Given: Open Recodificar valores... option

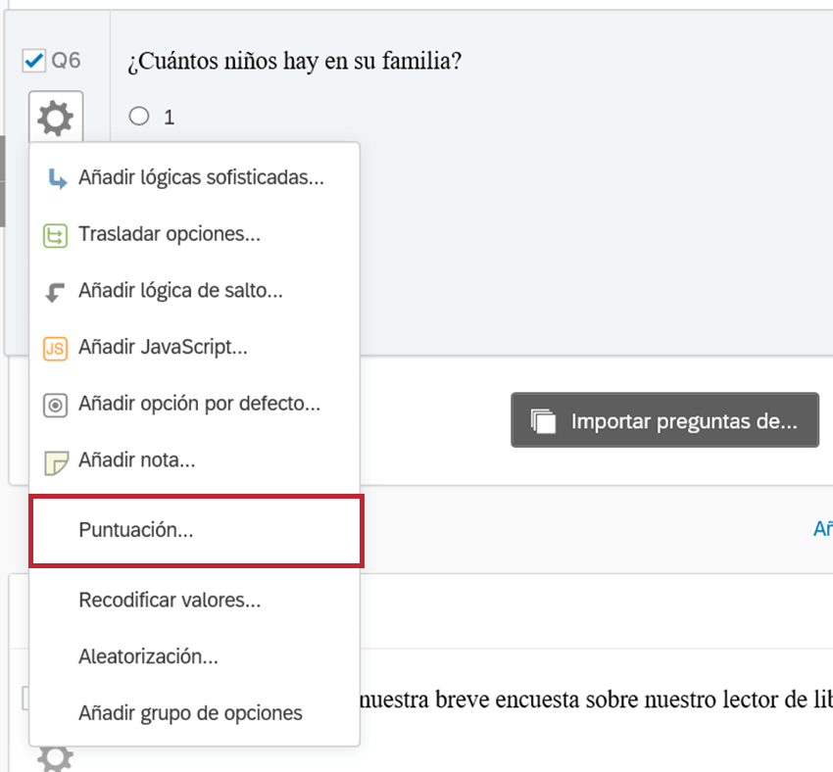Looking at the screenshot, I should tap(194, 601).
